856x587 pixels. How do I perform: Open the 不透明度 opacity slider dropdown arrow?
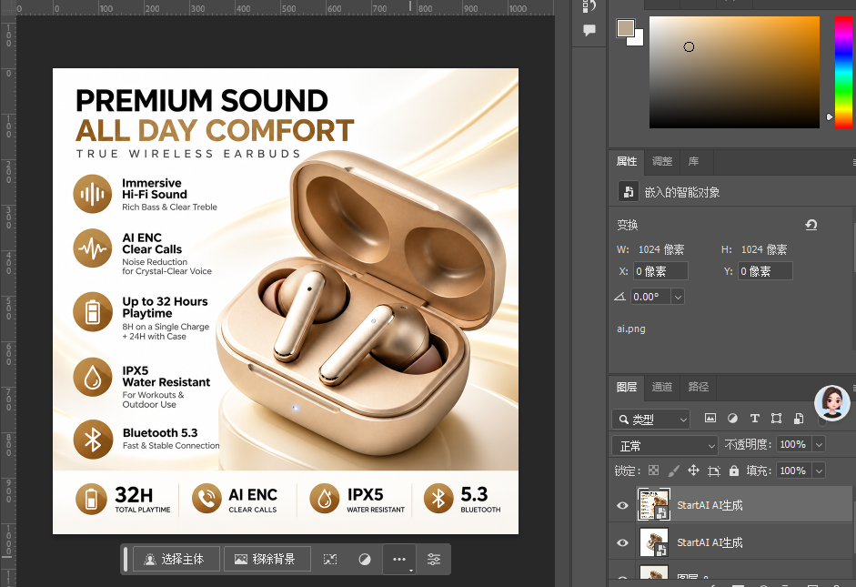click(x=819, y=444)
